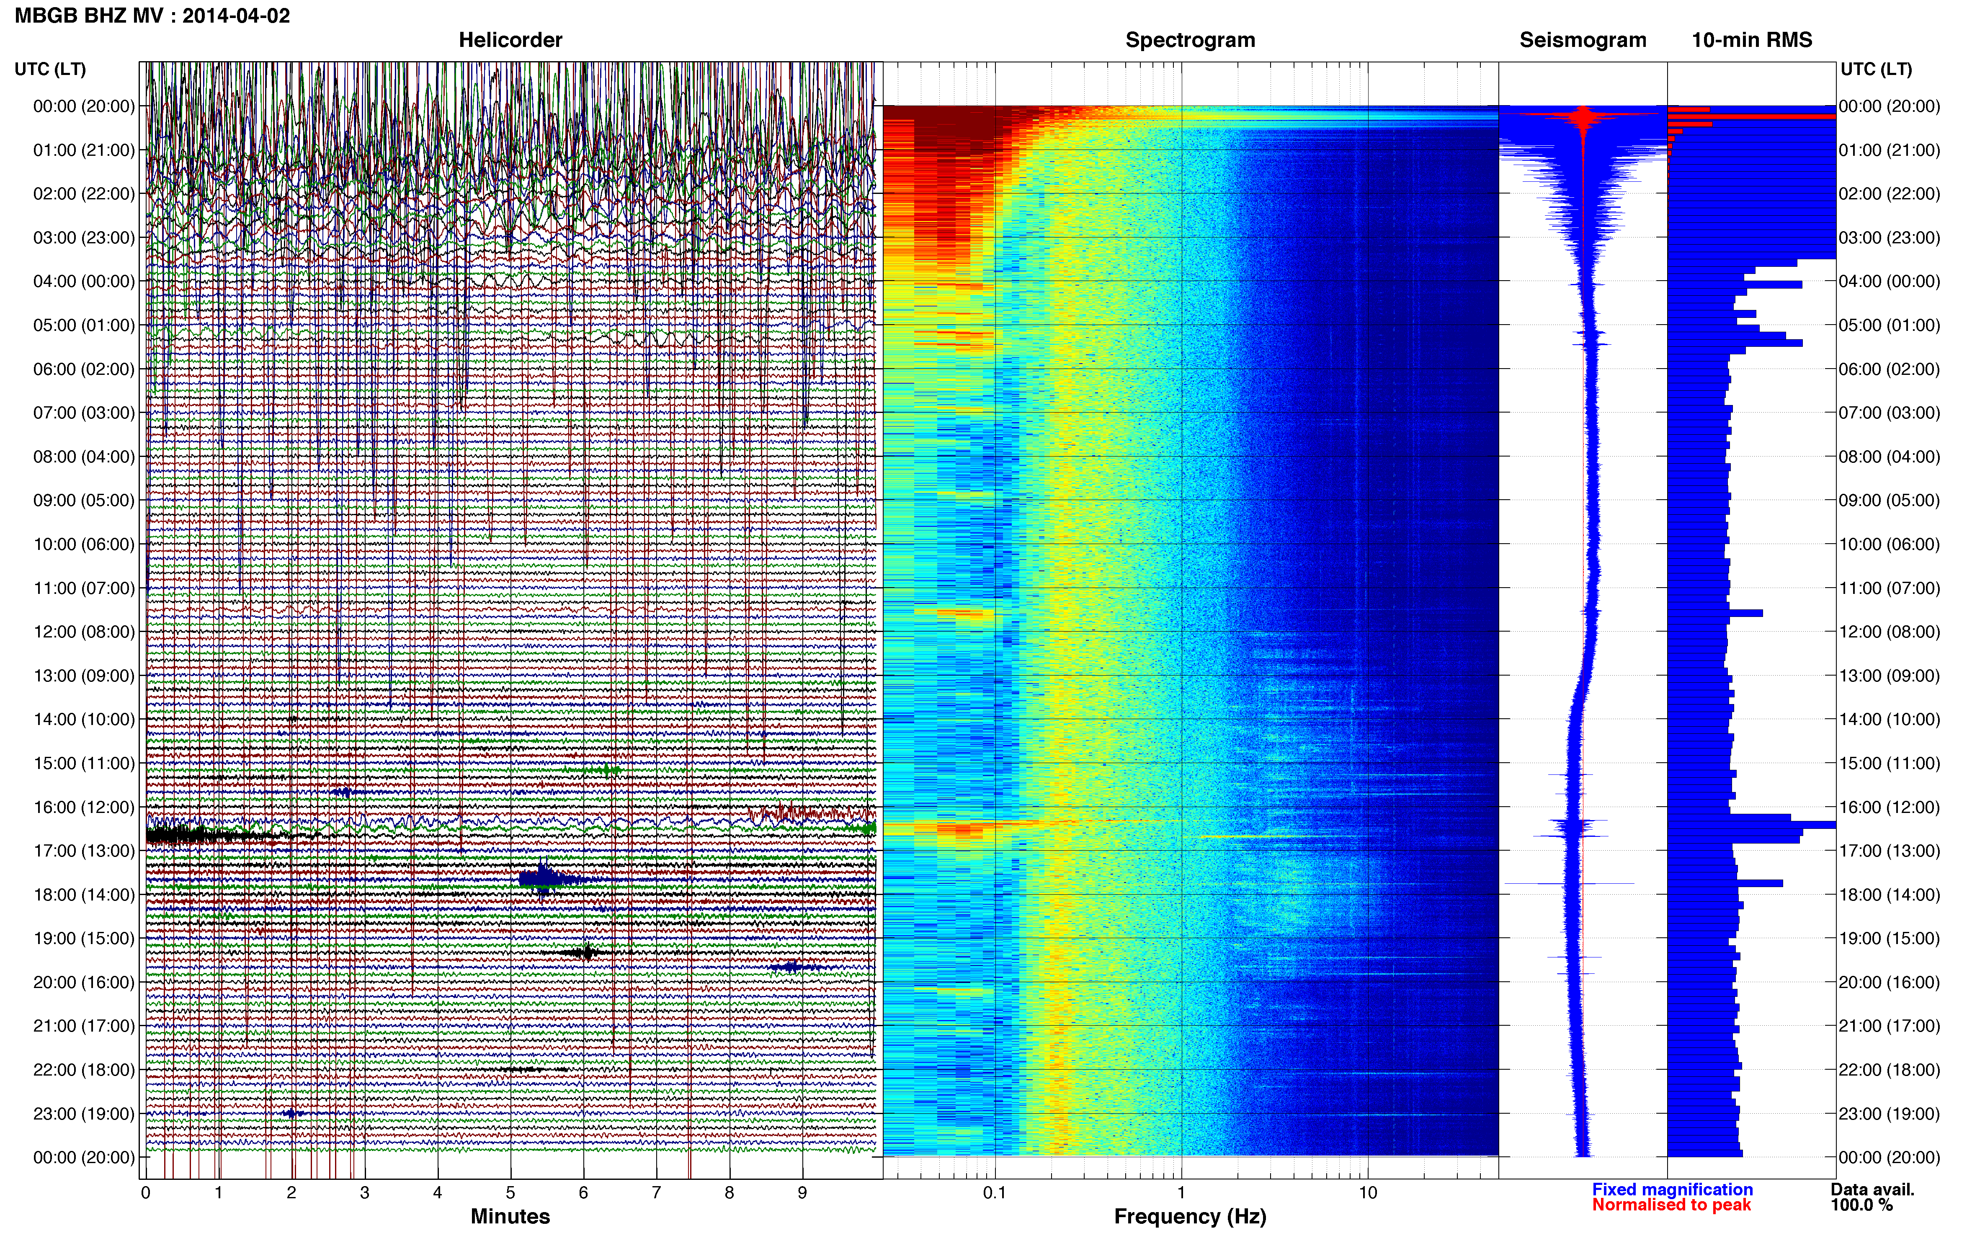The height and width of the screenshot is (1241, 1985).
Task: Pick left-axis time label 06:00 (02:00)
Action: (84, 369)
